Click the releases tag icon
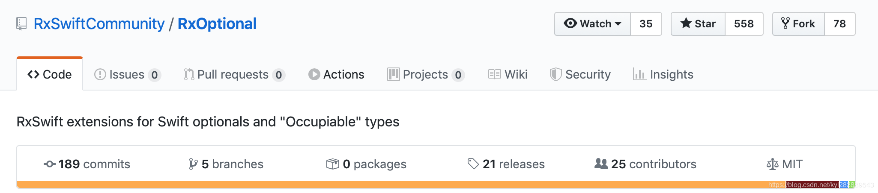 (x=473, y=164)
